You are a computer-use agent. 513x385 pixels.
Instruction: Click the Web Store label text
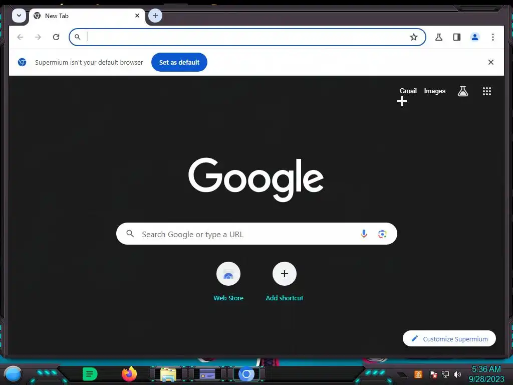228,298
